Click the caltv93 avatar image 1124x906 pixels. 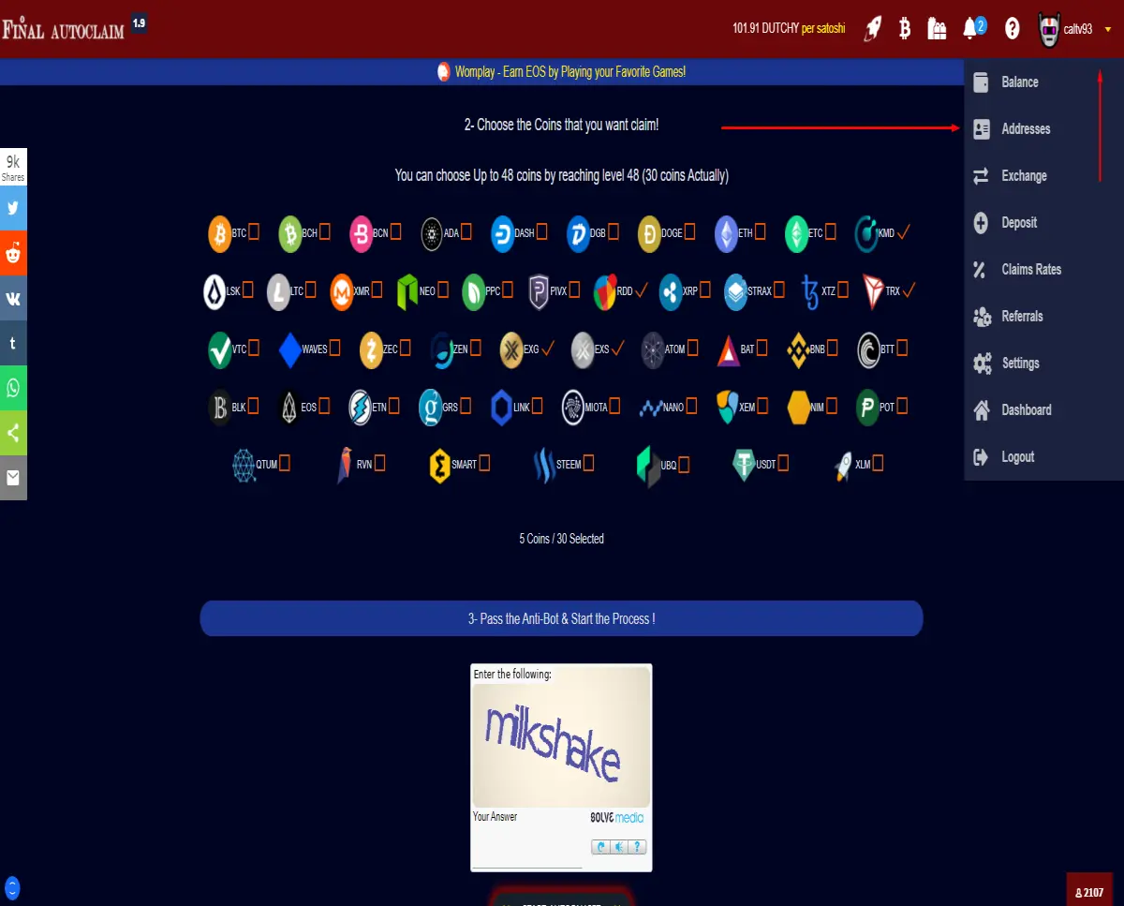pos(1050,29)
